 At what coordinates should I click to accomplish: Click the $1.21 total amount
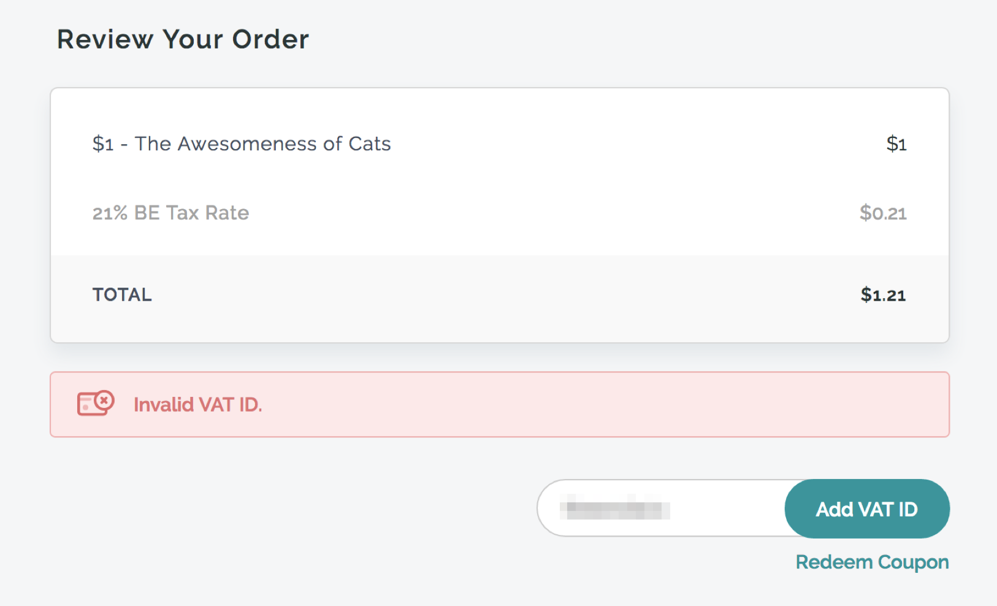883,295
